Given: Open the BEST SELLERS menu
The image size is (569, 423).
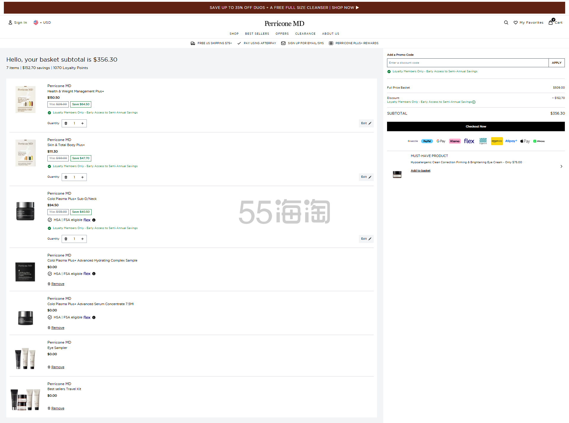Looking at the screenshot, I should [257, 34].
